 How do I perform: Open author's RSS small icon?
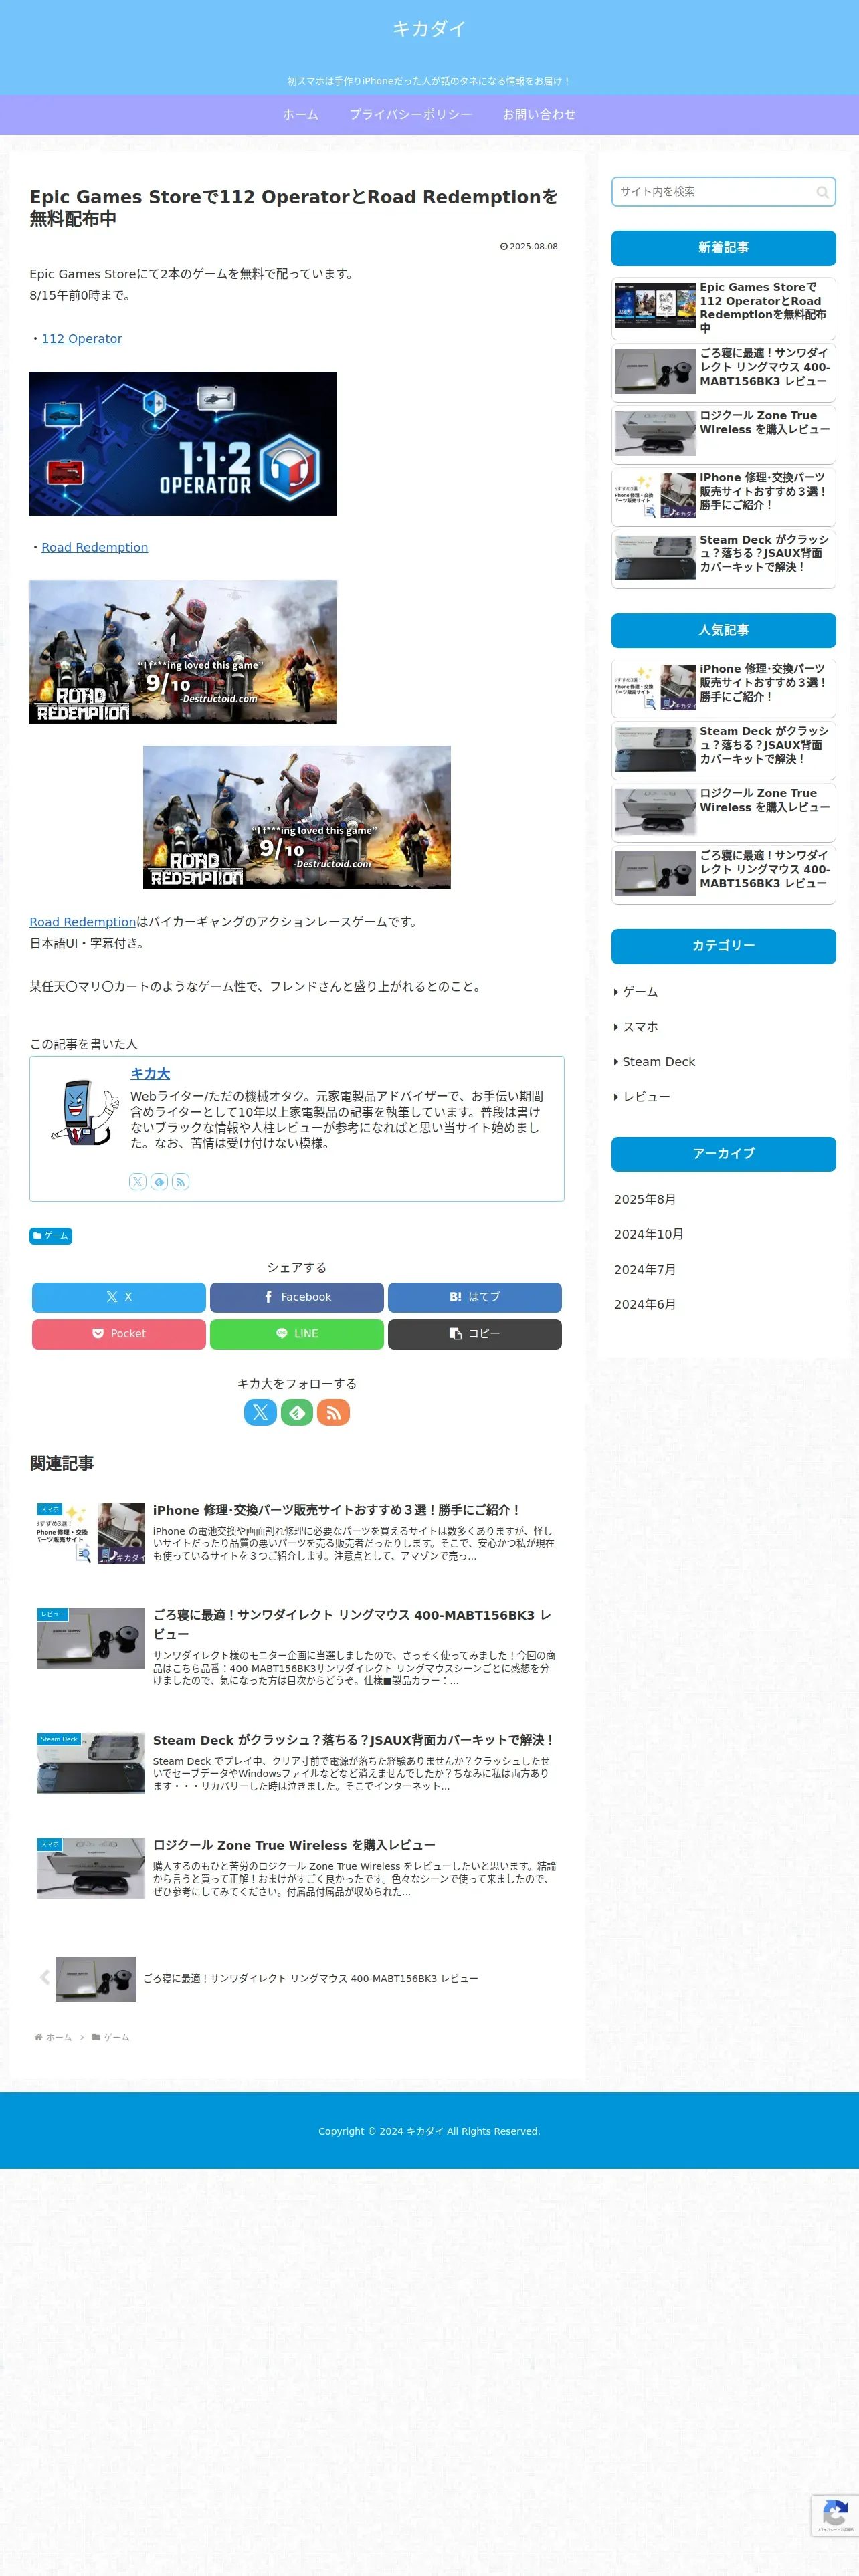(180, 1181)
